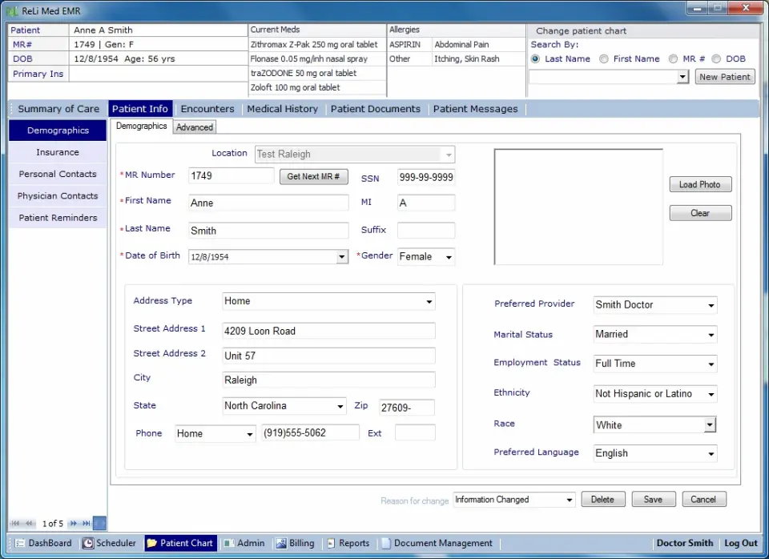Click the New Patient button
This screenshot has height=559, width=769.
tap(724, 76)
